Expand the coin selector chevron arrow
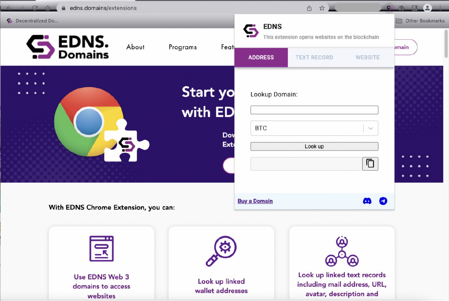This screenshot has height=301, width=449. coord(371,129)
